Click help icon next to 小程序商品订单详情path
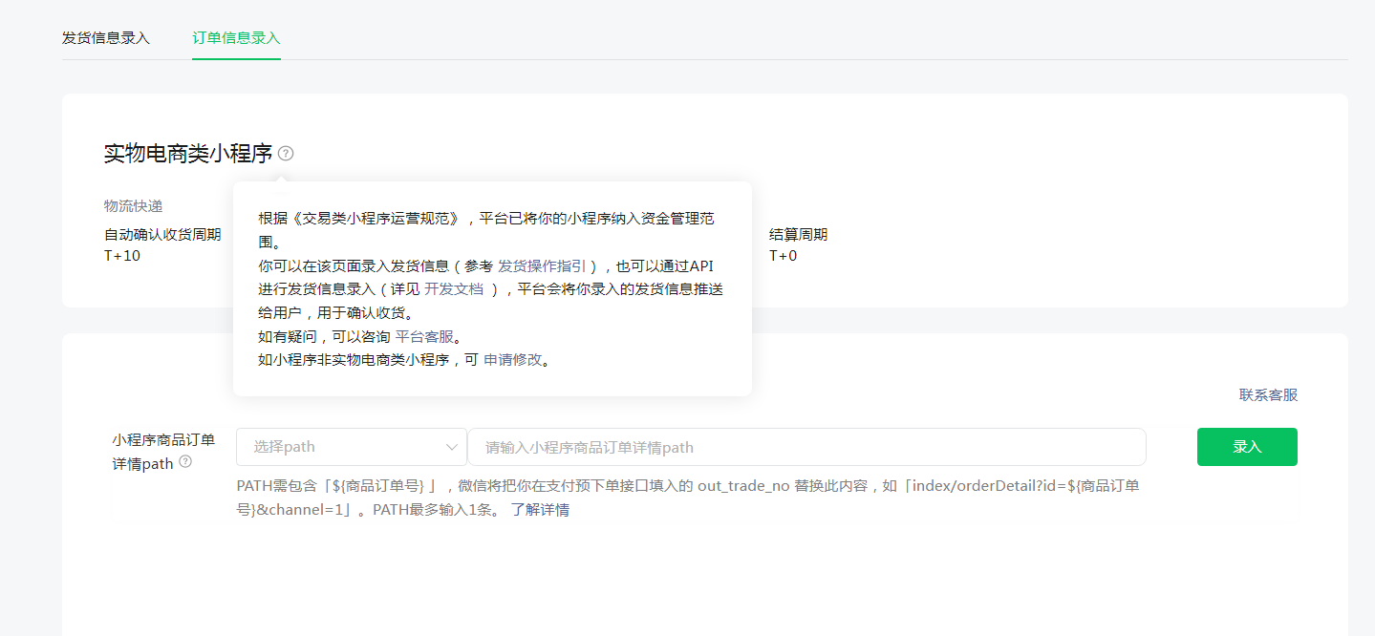Image resolution: width=1375 pixels, height=636 pixels. 185,462
